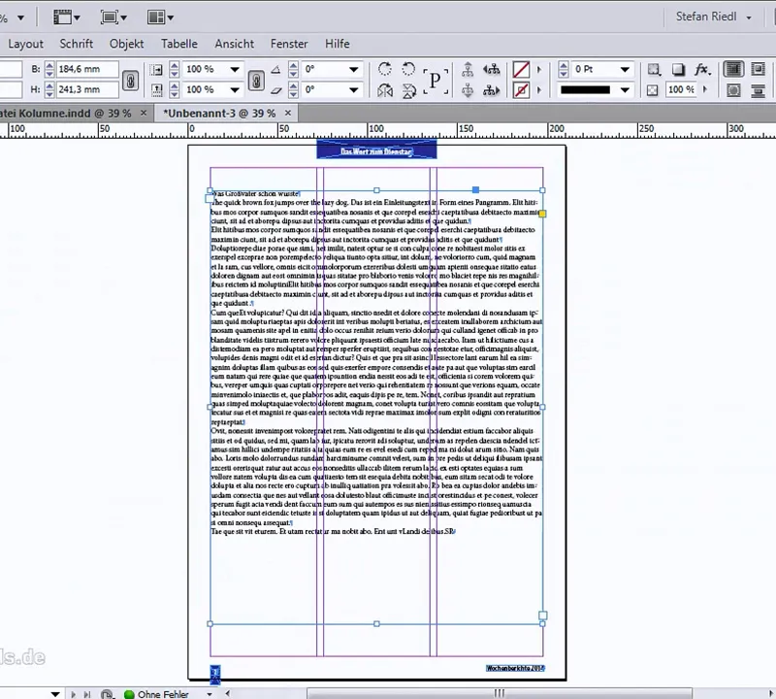Expand the stroke color flyout arrow
Viewport: 776px width, 699px height.
pyautogui.click(x=539, y=90)
